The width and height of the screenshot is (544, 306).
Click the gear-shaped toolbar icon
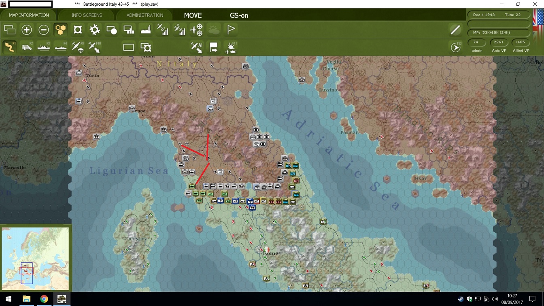(95, 30)
